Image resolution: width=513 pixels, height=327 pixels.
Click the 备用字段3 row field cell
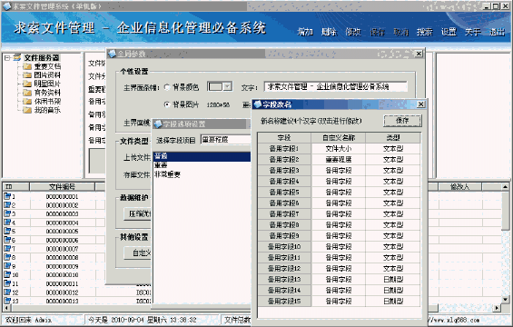pos(284,170)
